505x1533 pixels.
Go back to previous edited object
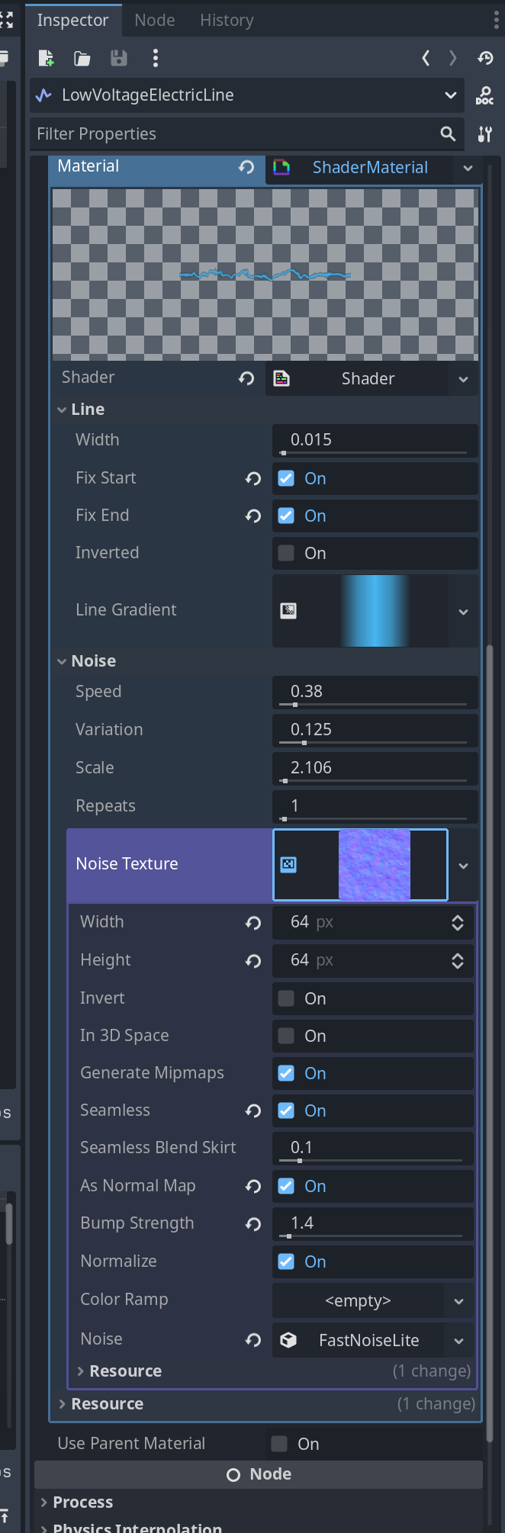pyautogui.click(x=426, y=58)
